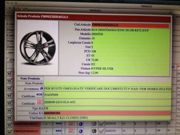Click the certificate ZH8090 GG3-63,4-A02
This screenshot has width=180, height=135.
[x=60, y=102]
